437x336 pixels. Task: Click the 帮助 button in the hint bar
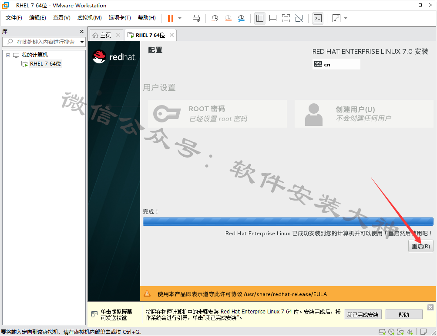(x=404, y=315)
